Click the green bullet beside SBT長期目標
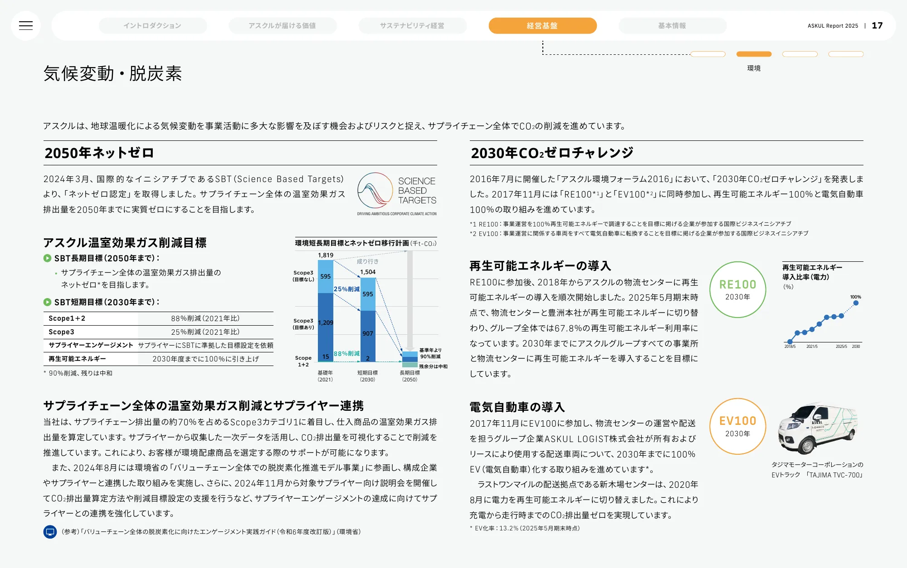Image resolution: width=907 pixels, height=568 pixels. (x=47, y=258)
